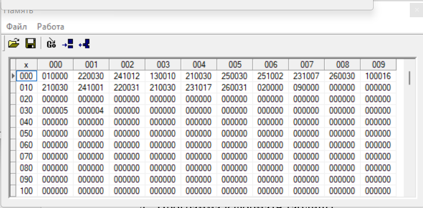
Task: Select column header 003
Action: pos(163,64)
